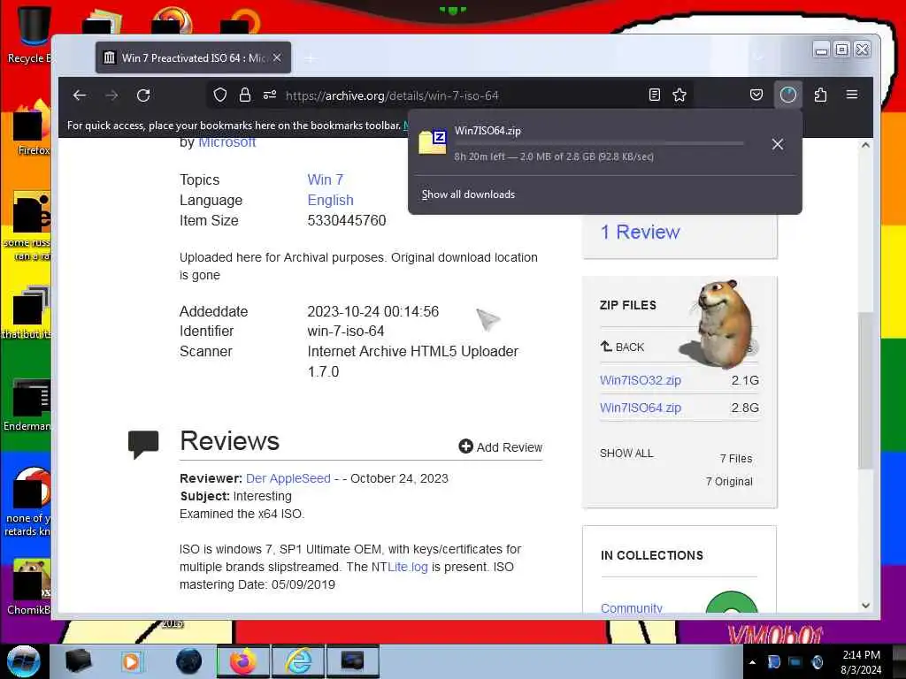Download Win7ISO32.zip
The height and width of the screenshot is (679, 906).
641,380
